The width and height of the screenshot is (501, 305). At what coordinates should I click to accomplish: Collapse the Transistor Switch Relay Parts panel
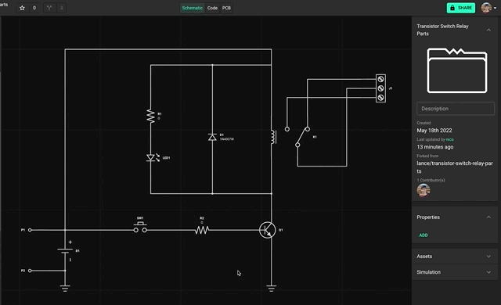point(488,30)
